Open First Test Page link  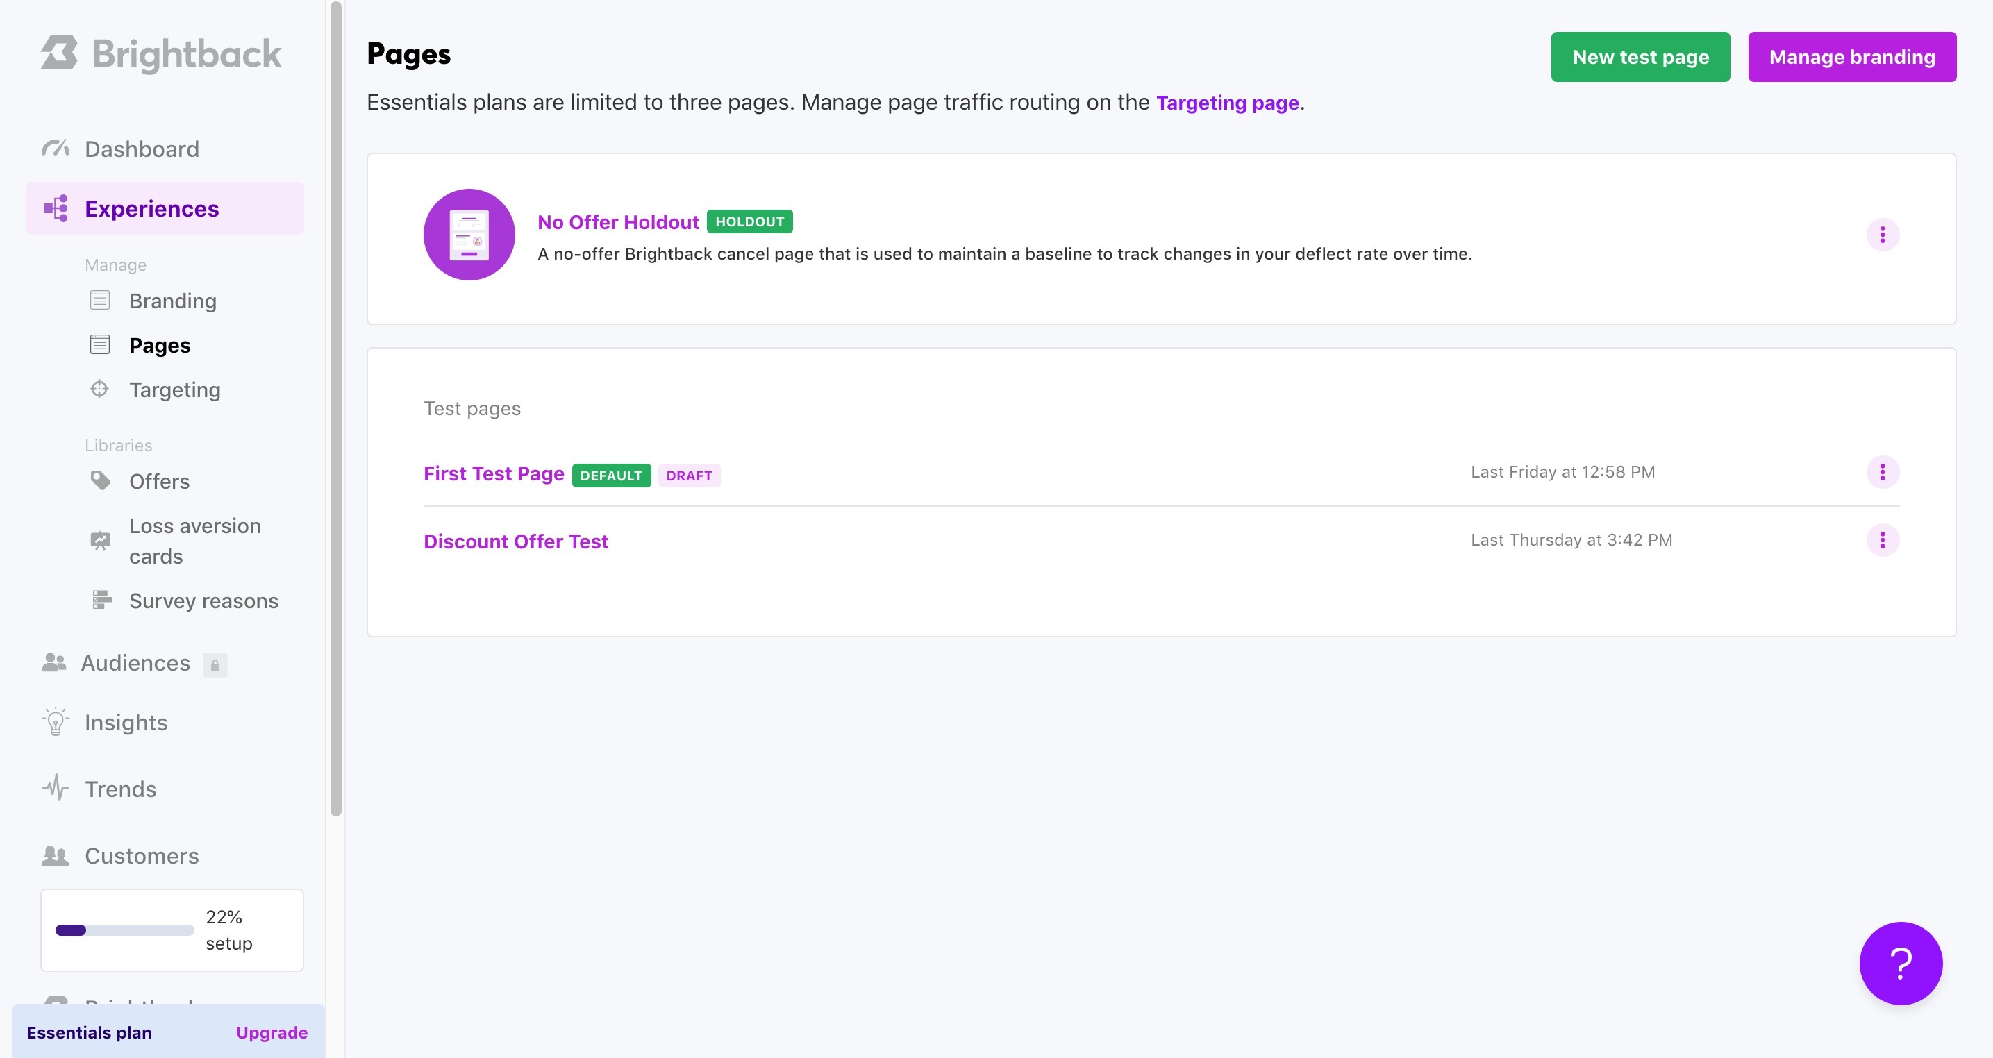pos(494,473)
